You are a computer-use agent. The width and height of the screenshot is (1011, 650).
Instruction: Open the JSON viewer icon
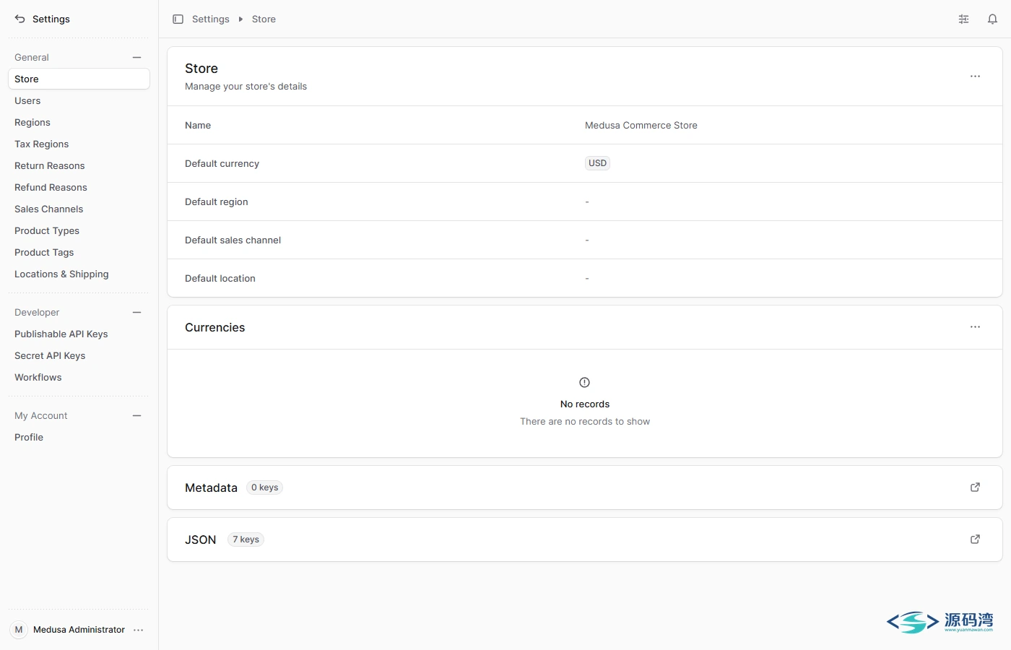(975, 539)
